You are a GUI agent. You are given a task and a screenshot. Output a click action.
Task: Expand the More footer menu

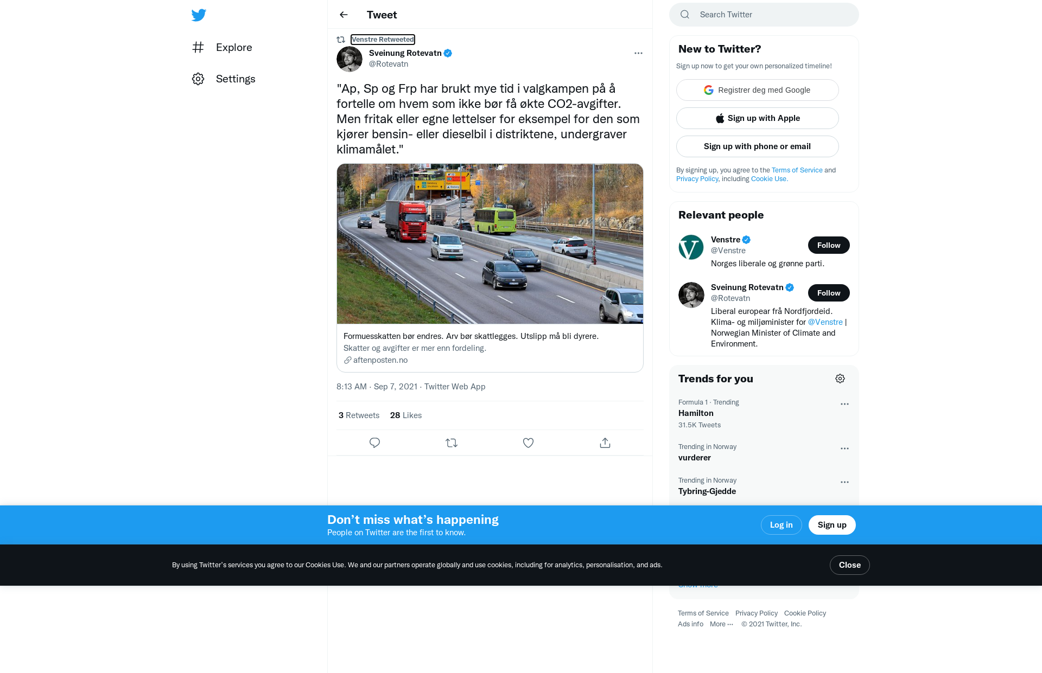[x=721, y=624]
